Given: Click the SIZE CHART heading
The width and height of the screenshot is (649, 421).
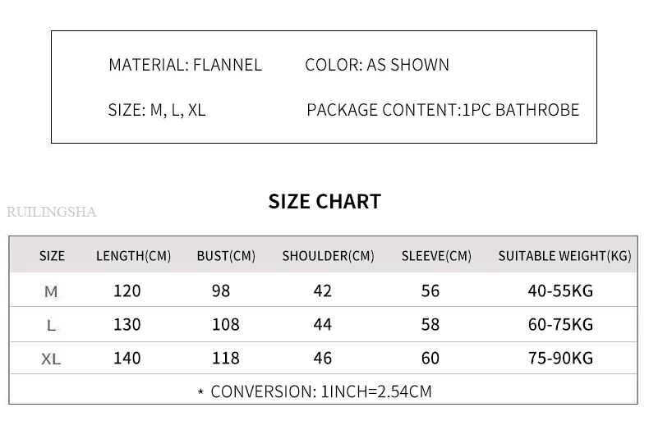Looking at the screenshot, I should point(324,202).
